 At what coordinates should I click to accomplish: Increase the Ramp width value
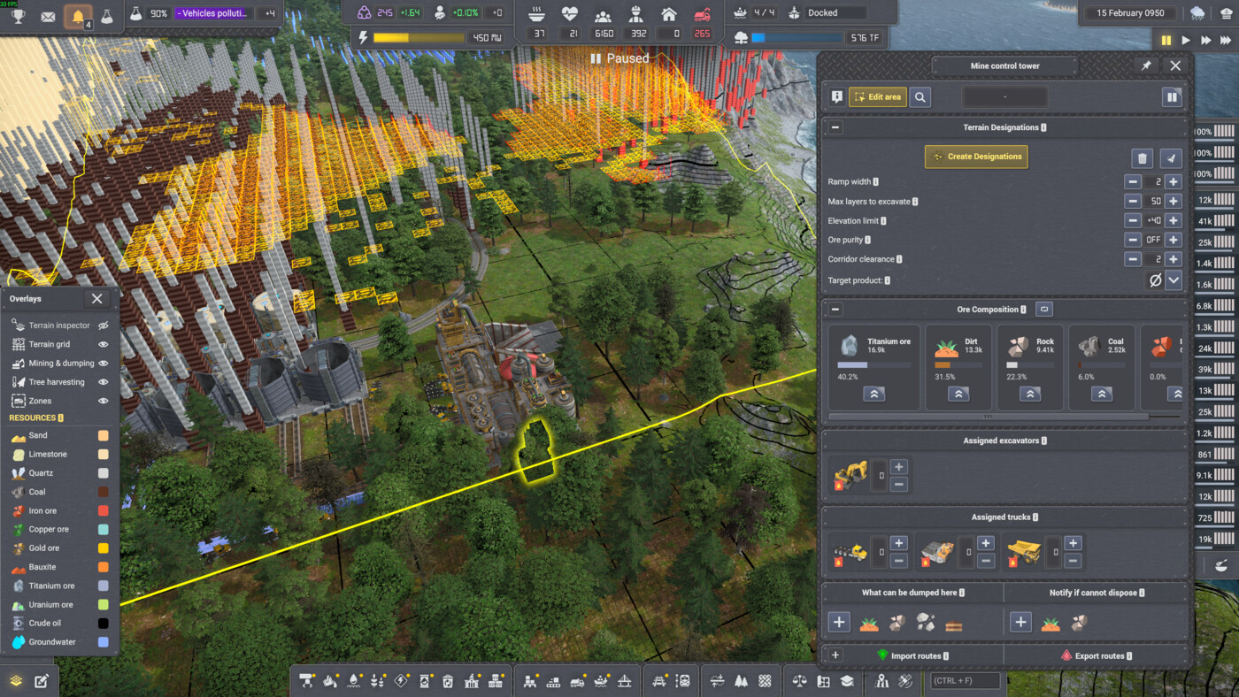point(1174,181)
